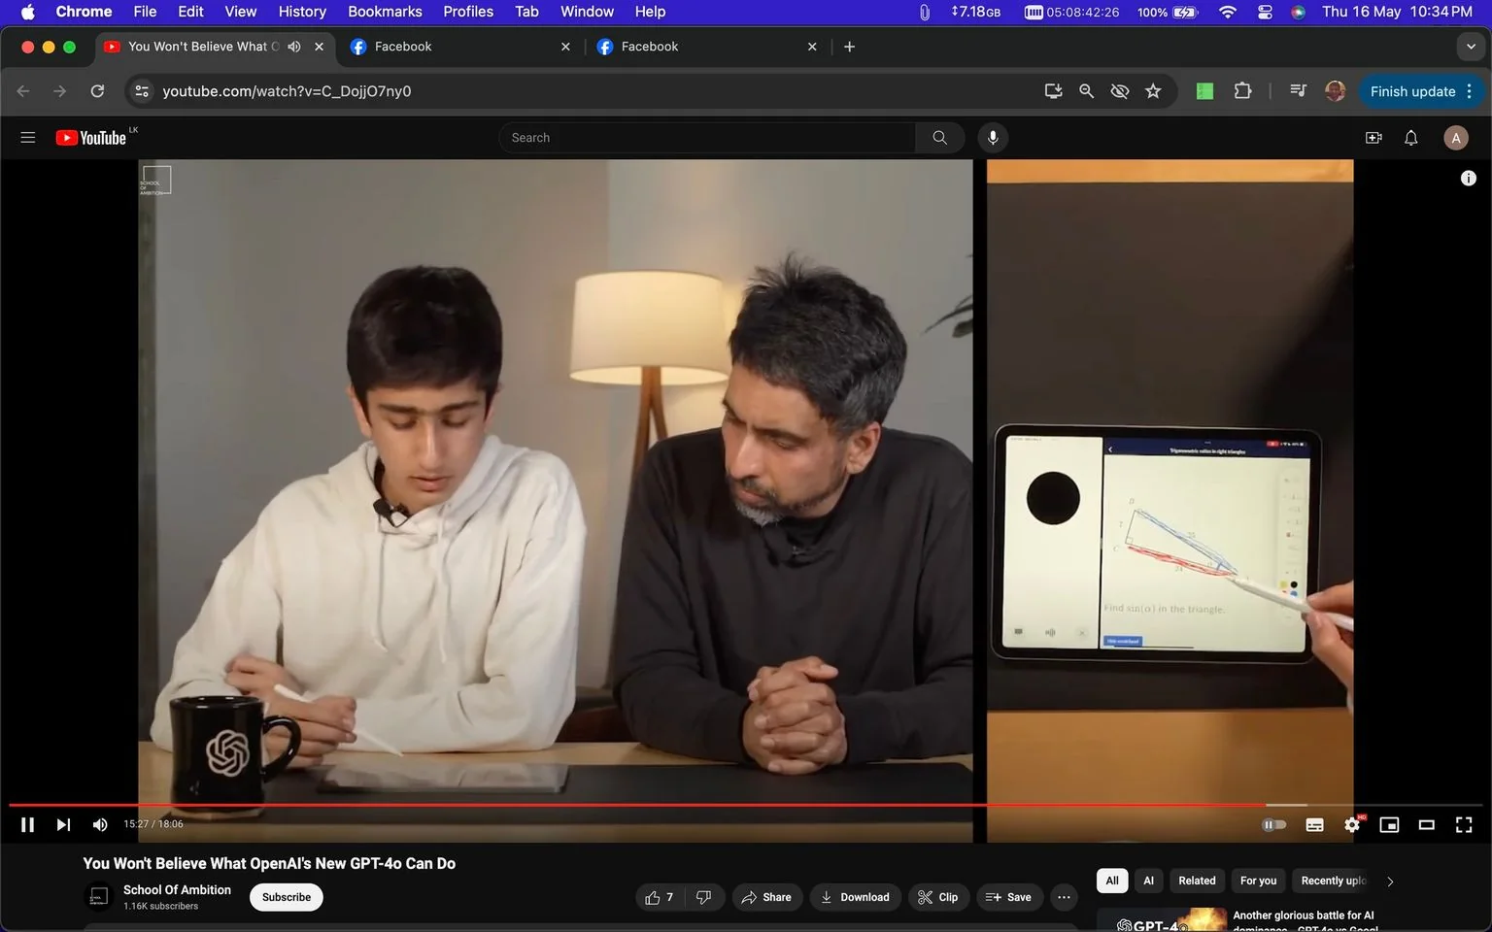Open the YouTube guide hamburger menu

28,138
